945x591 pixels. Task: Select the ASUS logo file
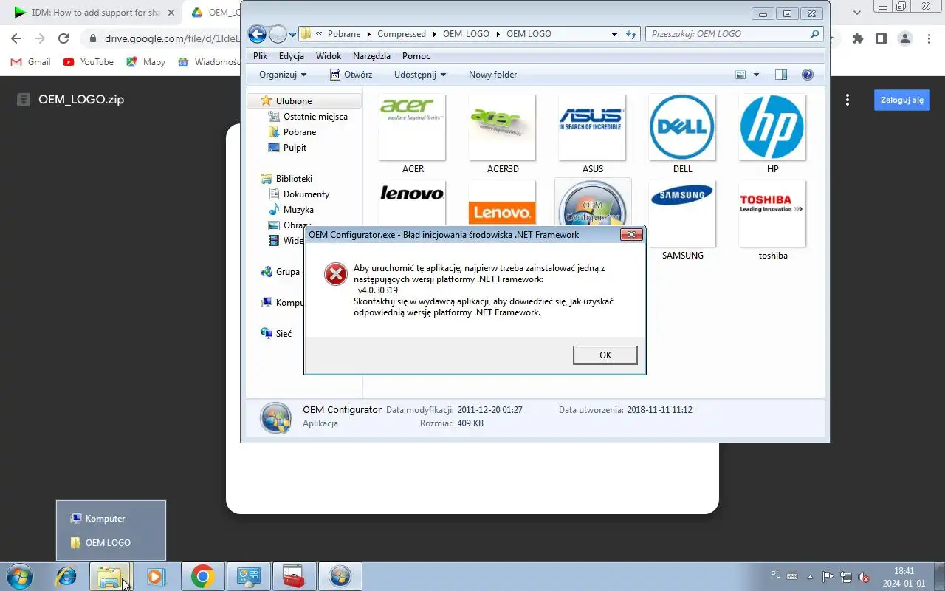point(593,134)
